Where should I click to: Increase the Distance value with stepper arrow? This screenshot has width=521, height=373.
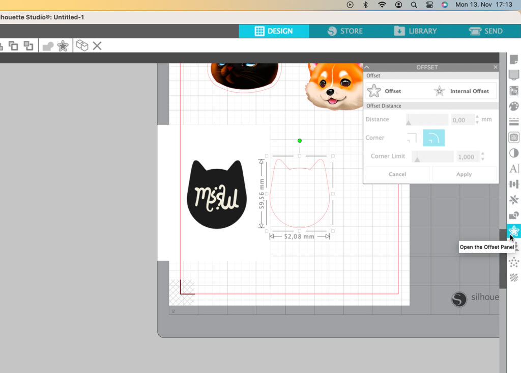coord(477,117)
